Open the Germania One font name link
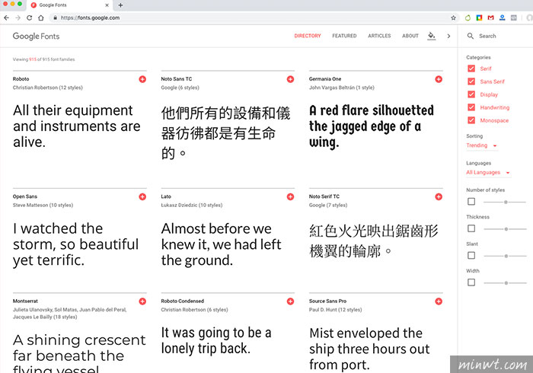The height and width of the screenshot is (373, 533). (x=325, y=79)
